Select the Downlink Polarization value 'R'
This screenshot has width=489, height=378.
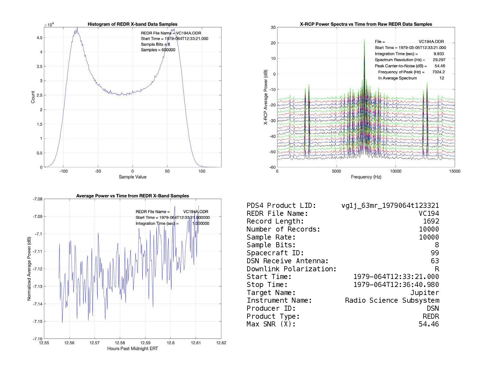pyautogui.click(x=437, y=269)
